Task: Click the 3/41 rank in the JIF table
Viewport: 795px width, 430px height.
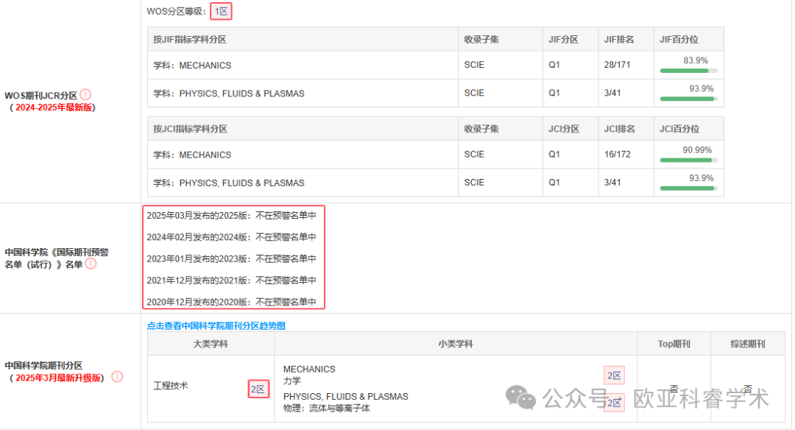Action: point(612,93)
